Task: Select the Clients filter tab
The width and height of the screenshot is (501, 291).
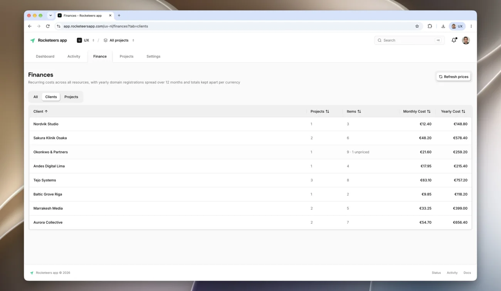Action: click(x=51, y=97)
